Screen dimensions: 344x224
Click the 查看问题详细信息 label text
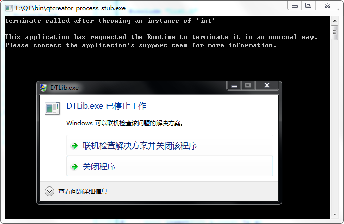[83, 192]
